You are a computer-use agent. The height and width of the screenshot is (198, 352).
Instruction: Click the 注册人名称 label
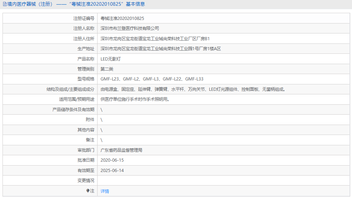click(84, 28)
